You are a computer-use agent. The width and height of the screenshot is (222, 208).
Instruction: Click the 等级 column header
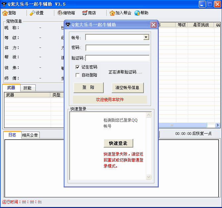pos(182,25)
